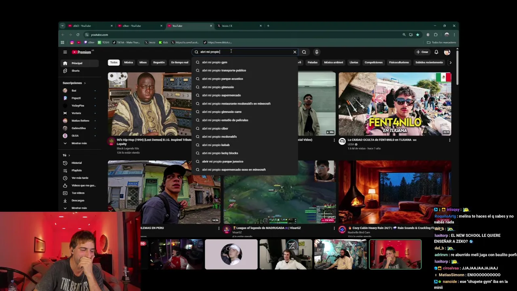This screenshot has height=291, width=517.
Task: Open a new browser tab with the plus
Action: [268, 26]
